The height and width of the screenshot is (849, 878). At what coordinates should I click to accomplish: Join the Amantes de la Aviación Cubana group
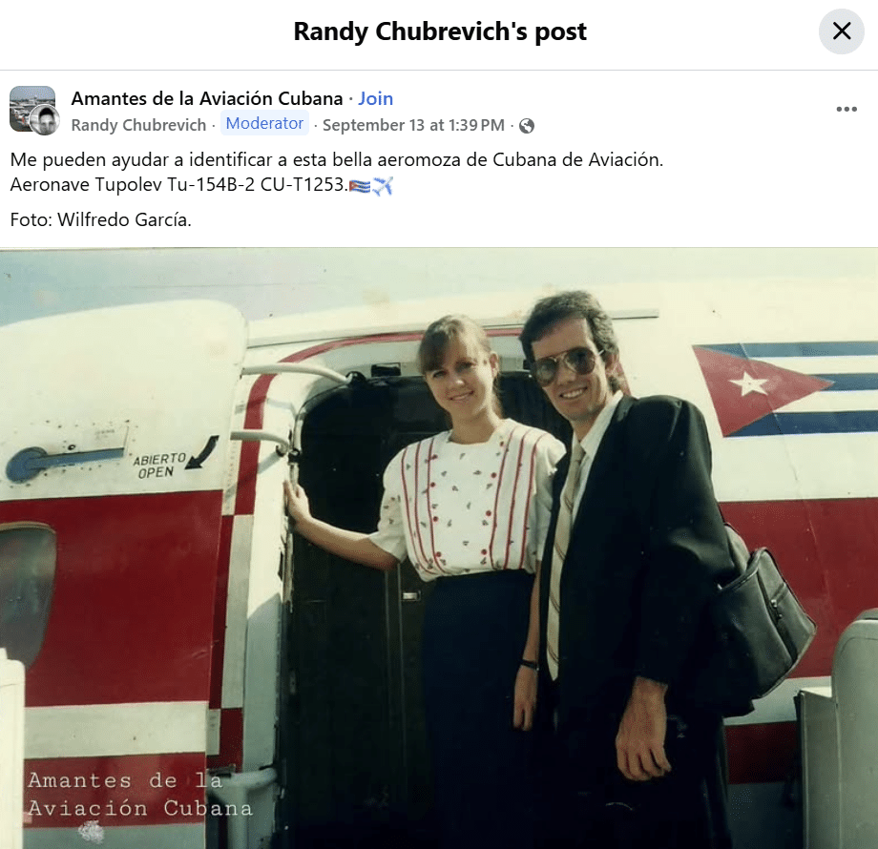[x=376, y=98]
